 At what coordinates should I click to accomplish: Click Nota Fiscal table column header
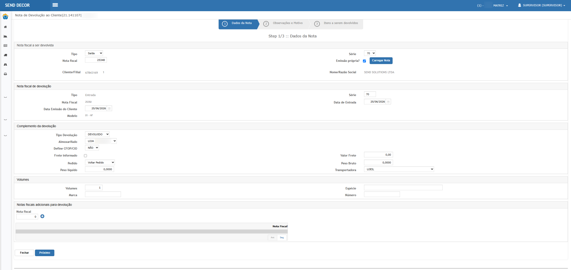point(280,226)
